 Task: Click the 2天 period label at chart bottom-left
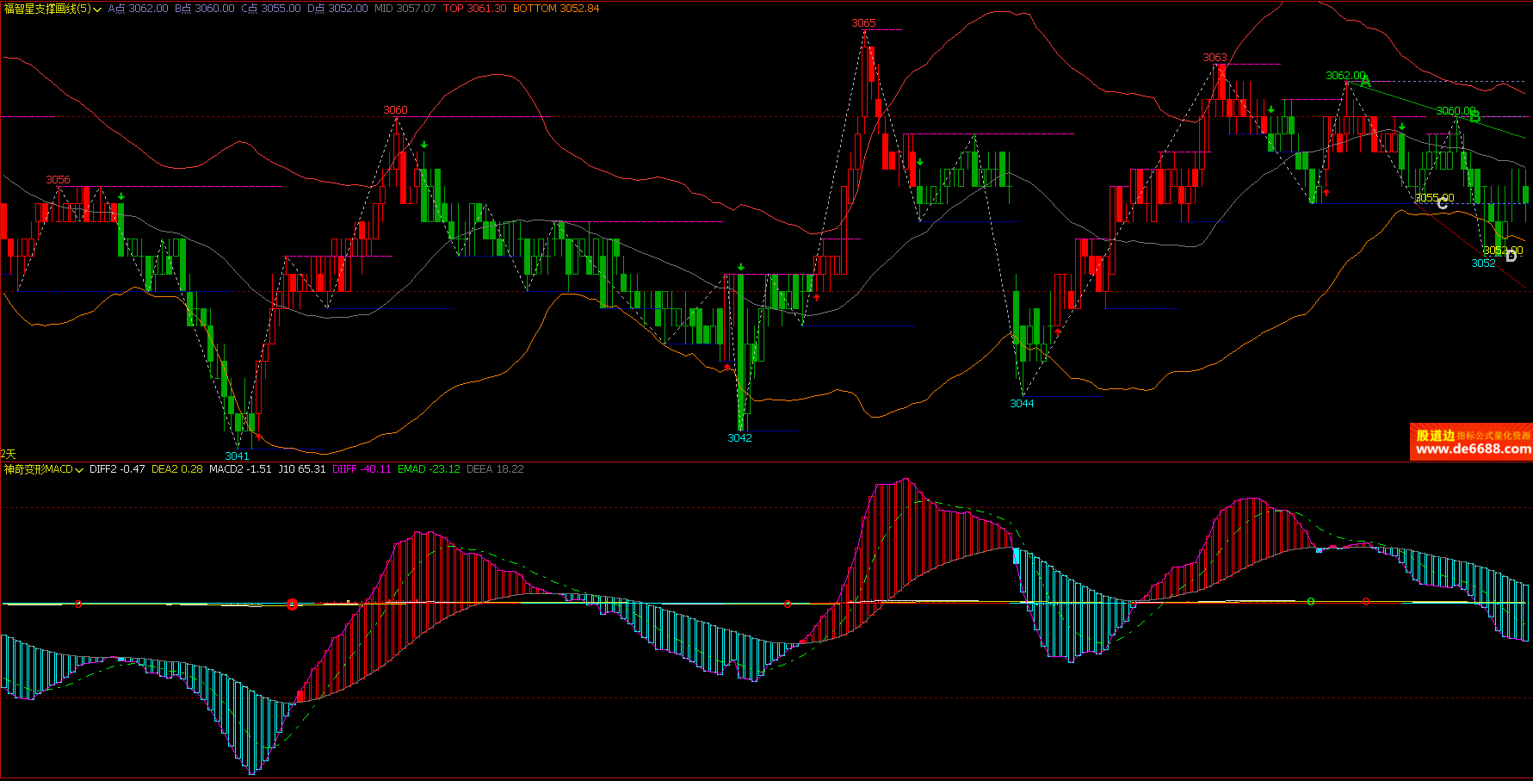pos(9,454)
